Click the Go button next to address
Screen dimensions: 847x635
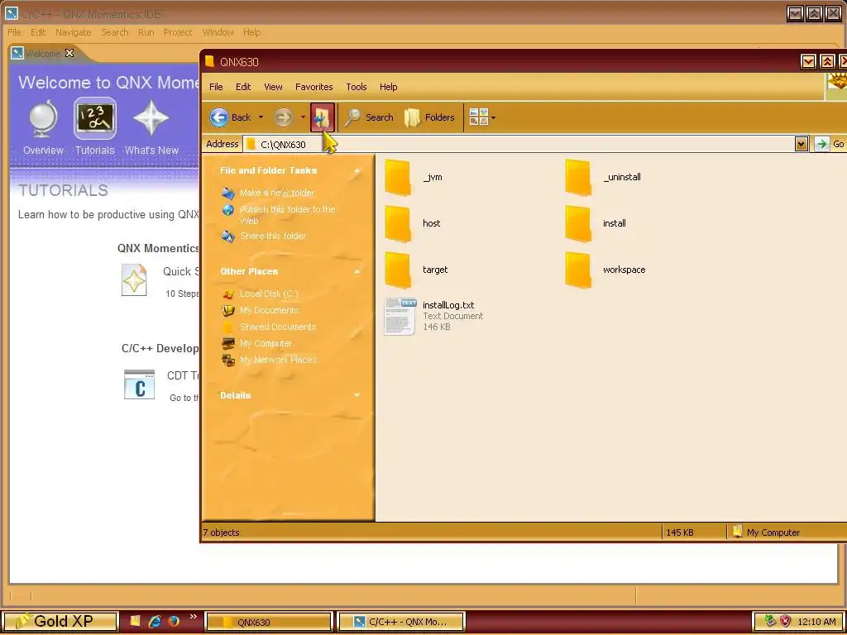[830, 144]
